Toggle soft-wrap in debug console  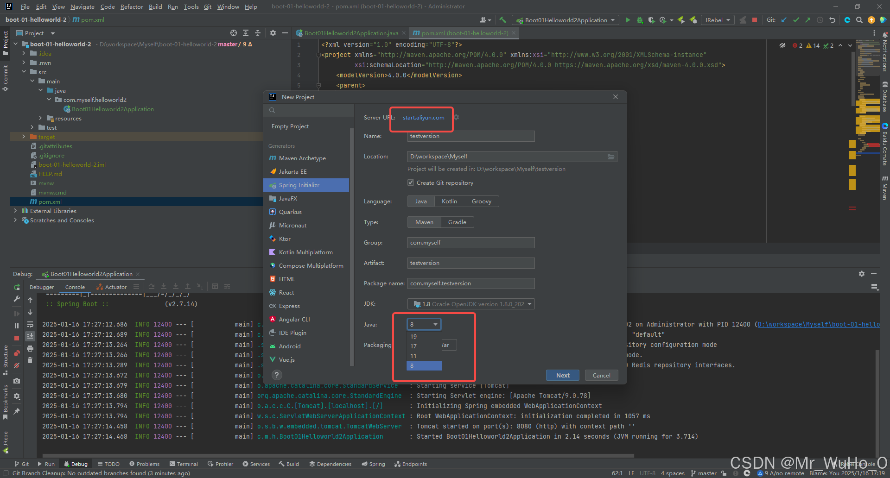click(x=30, y=324)
